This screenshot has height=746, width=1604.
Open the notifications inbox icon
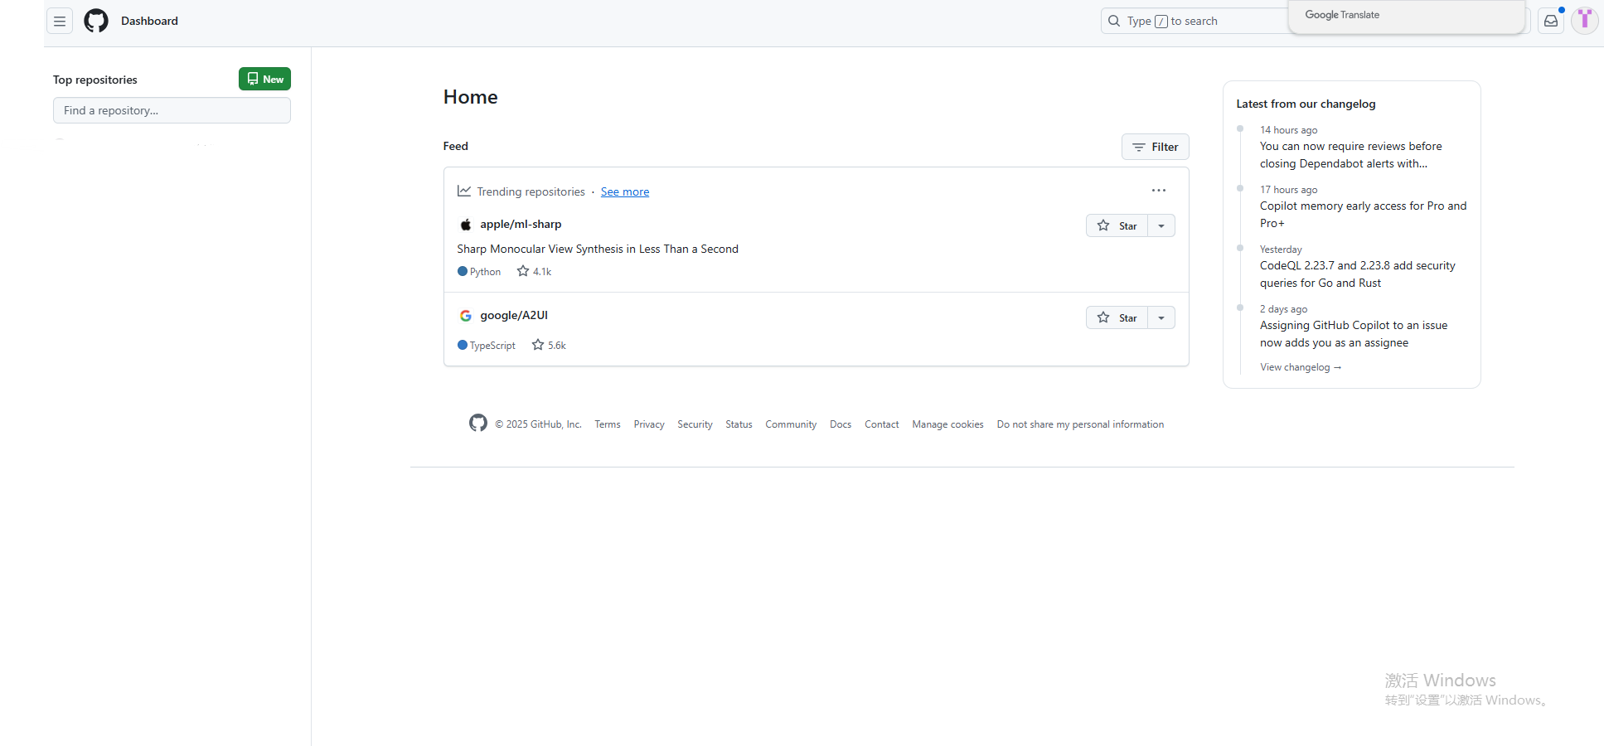(x=1550, y=22)
